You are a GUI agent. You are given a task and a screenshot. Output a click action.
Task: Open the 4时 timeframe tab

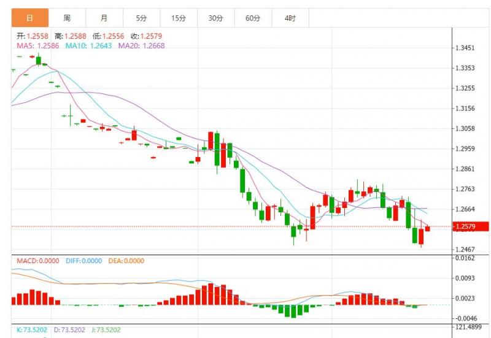pos(290,18)
